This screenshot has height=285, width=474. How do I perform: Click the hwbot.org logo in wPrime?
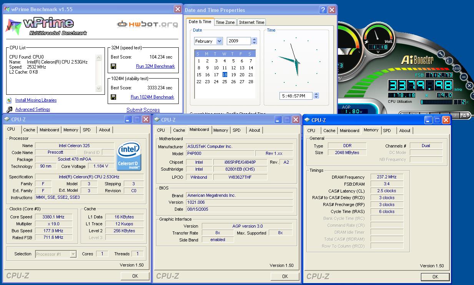(x=148, y=24)
